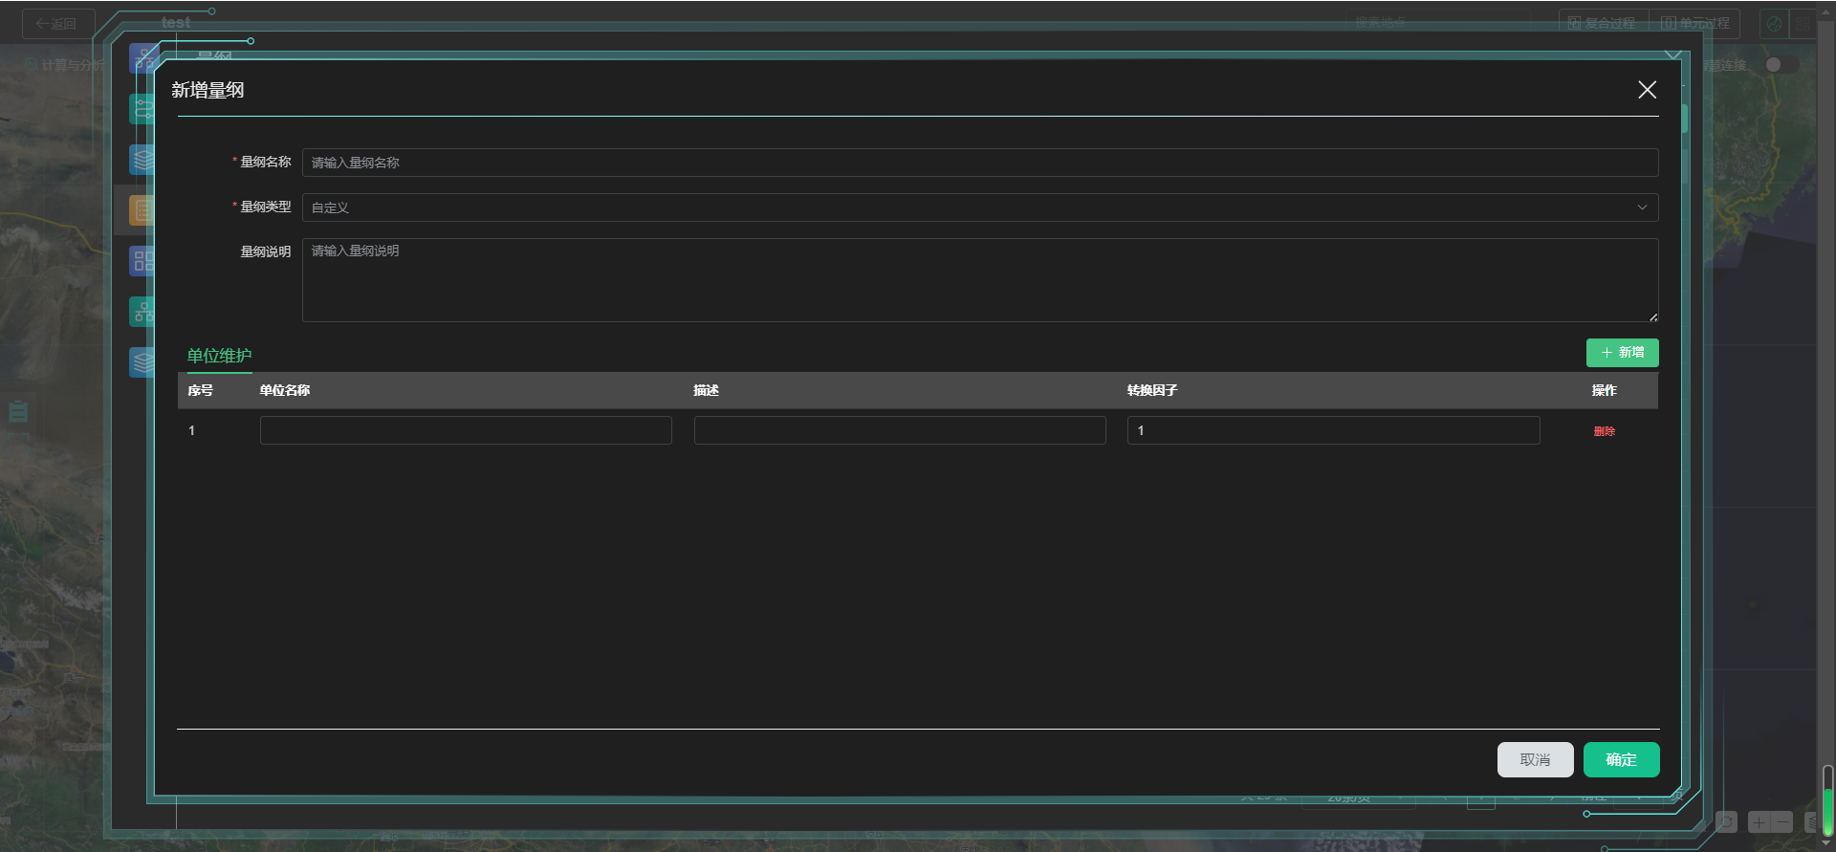The width and height of the screenshot is (1836, 852).
Task: Click the 序号 column header
Action: click(200, 390)
